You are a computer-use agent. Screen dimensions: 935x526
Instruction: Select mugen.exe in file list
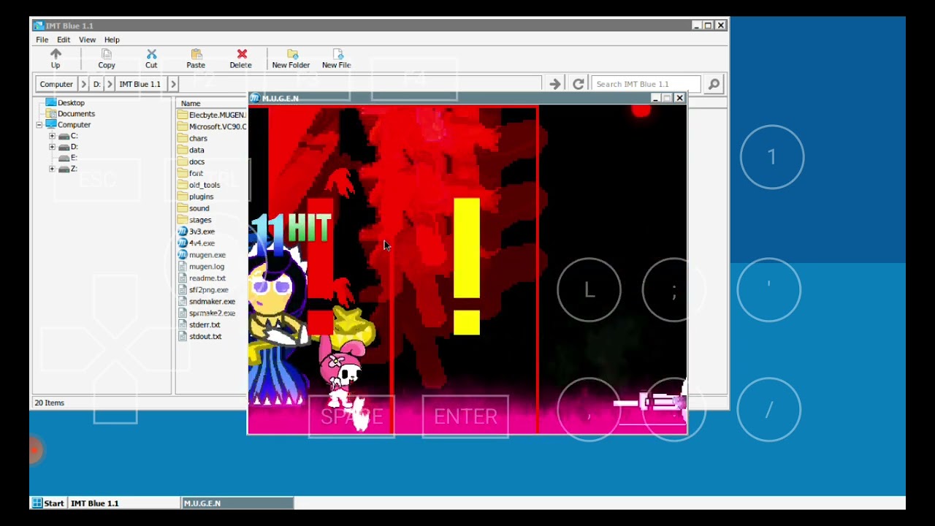pyautogui.click(x=202, y=255)
